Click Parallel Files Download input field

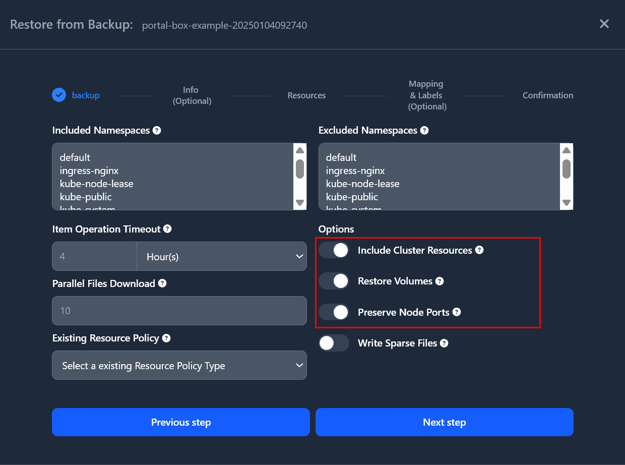179,311
